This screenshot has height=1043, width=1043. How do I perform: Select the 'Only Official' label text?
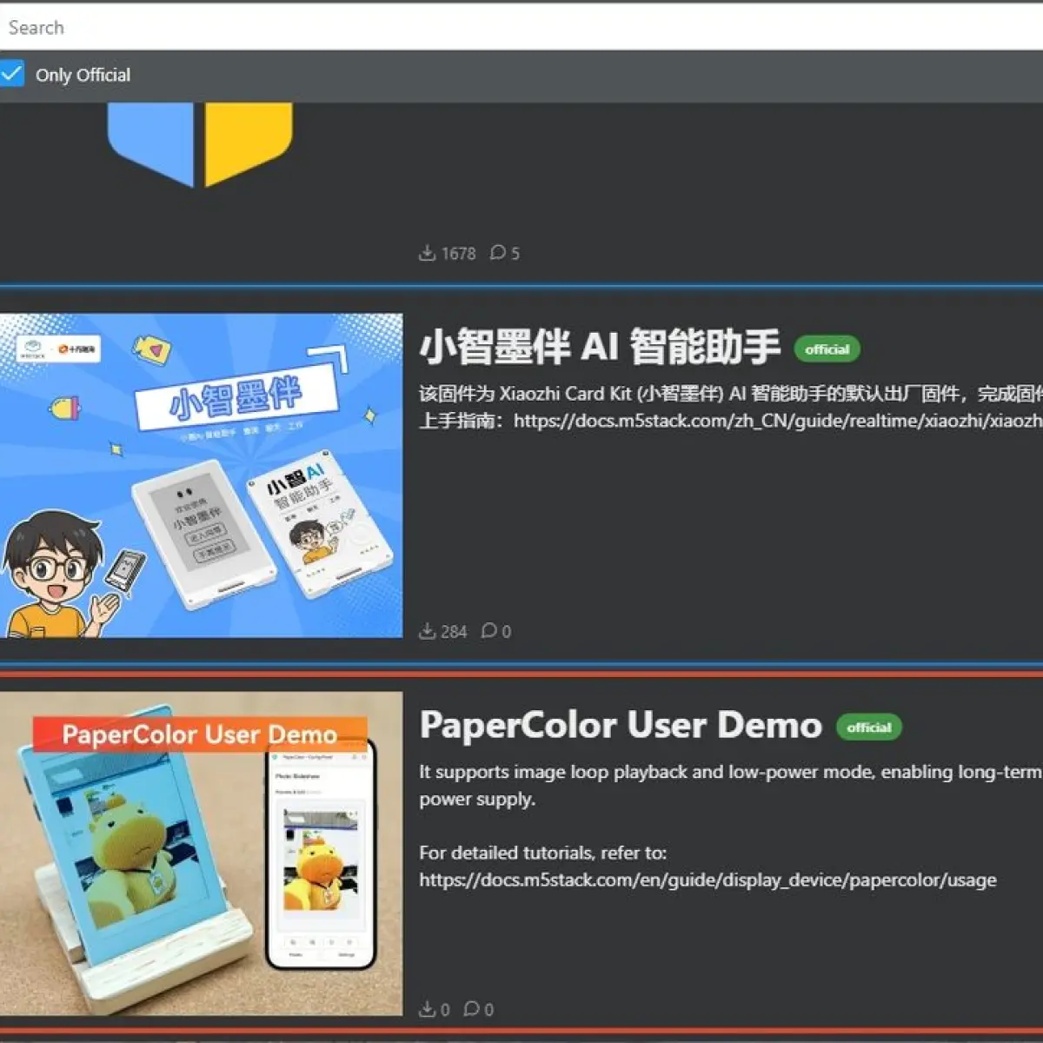(83, 75)
